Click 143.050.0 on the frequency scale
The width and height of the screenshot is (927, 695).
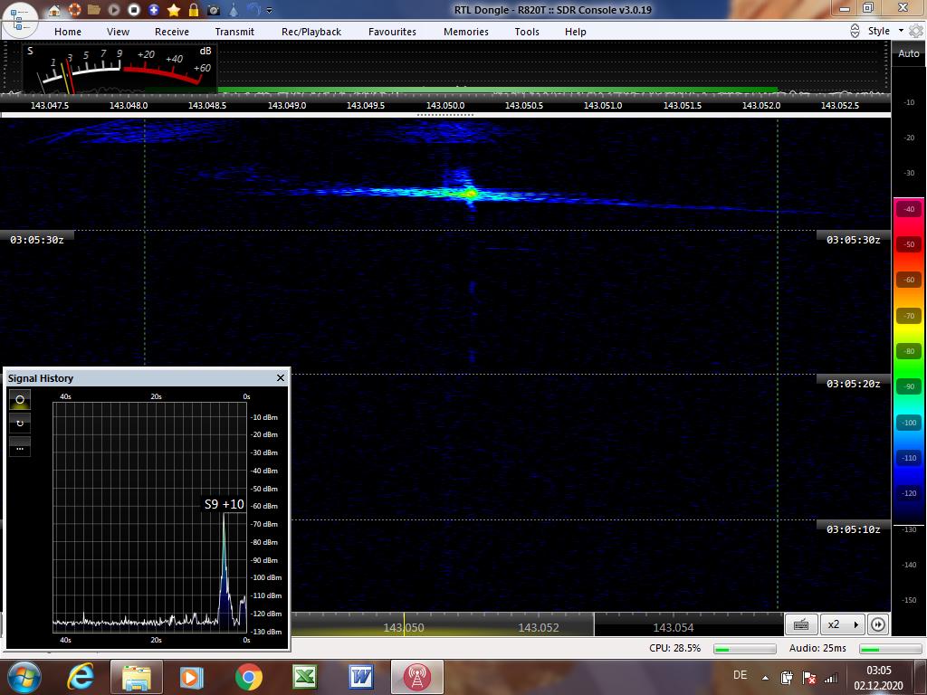(x=445, y=105)
